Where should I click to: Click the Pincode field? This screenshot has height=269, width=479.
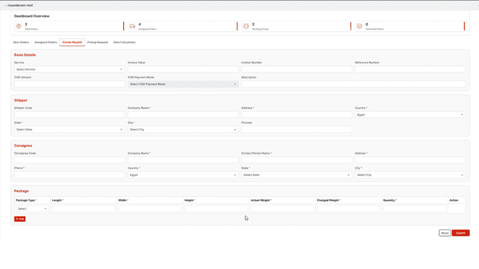click(297, 130)
